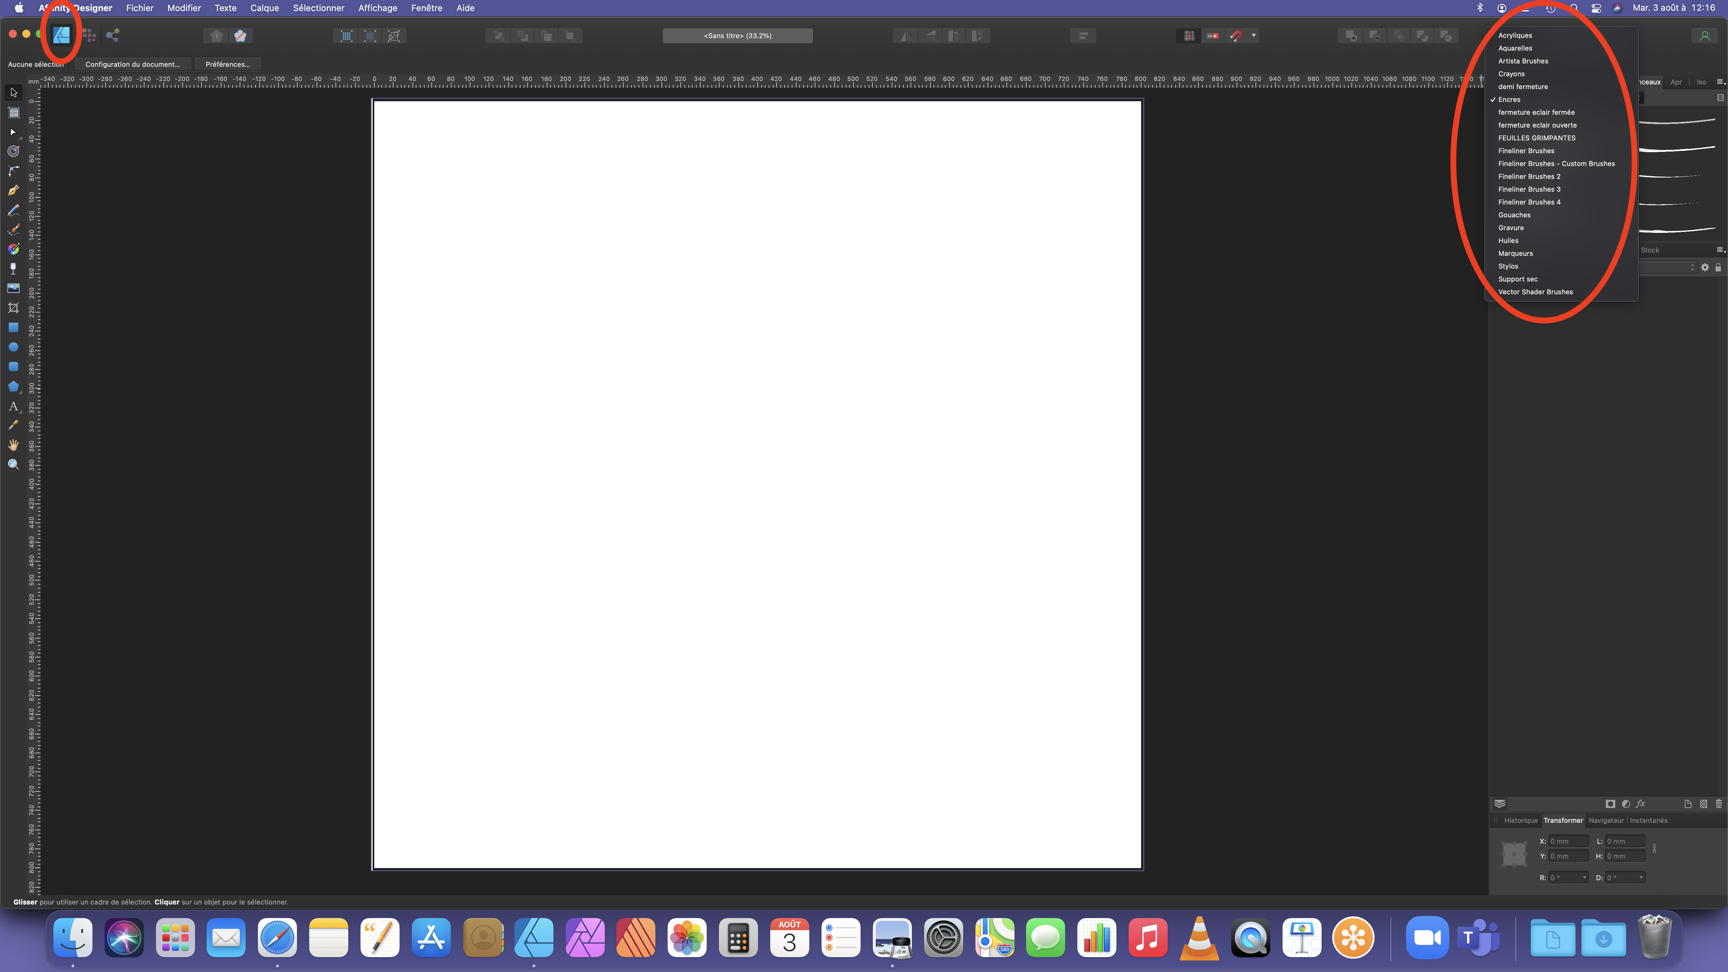1728x972 pixels.
Task: Choose the Zoom magnifier tool
Action: point(13,464)
